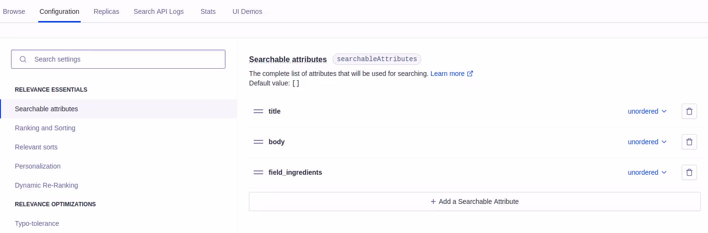Delete the title searchable attribute
Image resolution: width=708 pixels, height=233 pixels.
coord(689,111)
